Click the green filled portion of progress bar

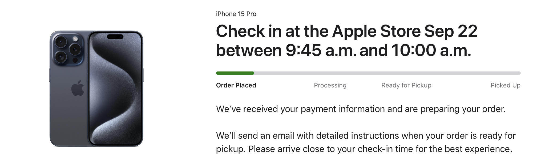click(x=235, y=73)
